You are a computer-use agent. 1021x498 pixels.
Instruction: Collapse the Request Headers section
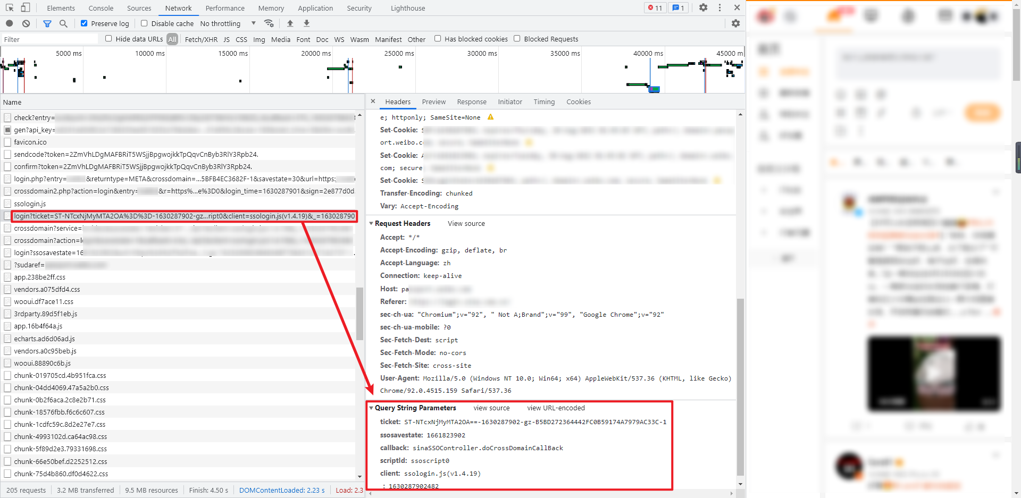click(371, 224)
